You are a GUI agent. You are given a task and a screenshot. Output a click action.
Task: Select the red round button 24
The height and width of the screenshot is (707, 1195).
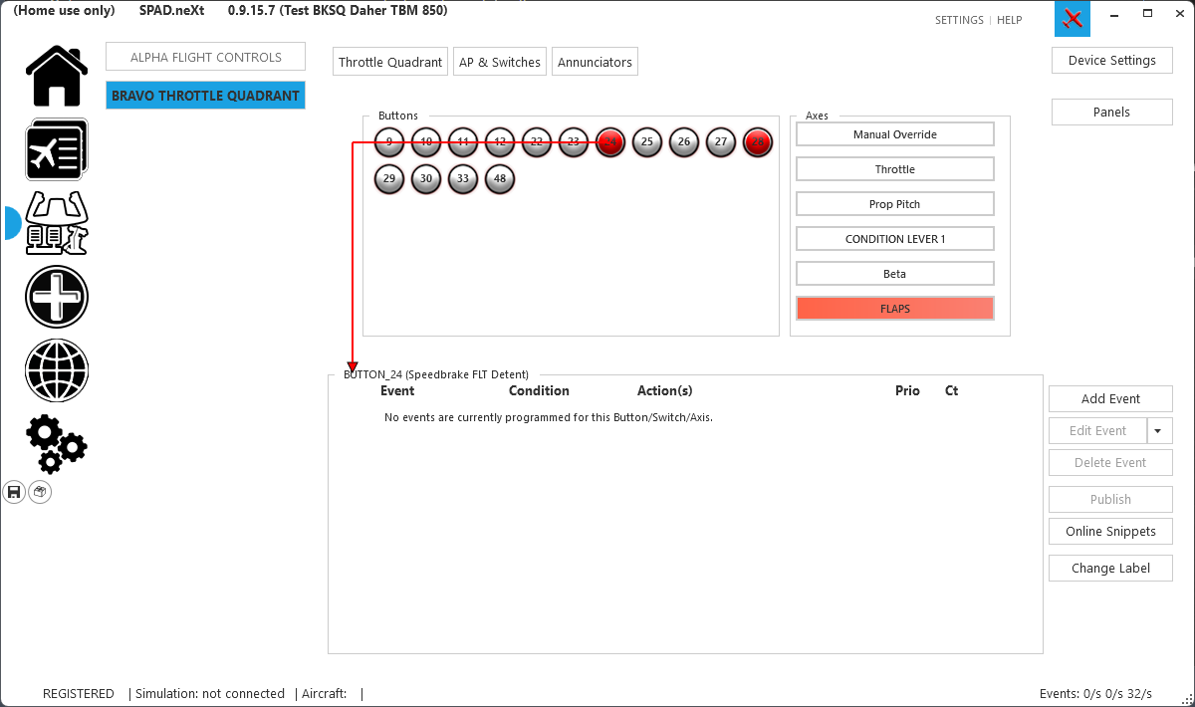click(610, 142)
